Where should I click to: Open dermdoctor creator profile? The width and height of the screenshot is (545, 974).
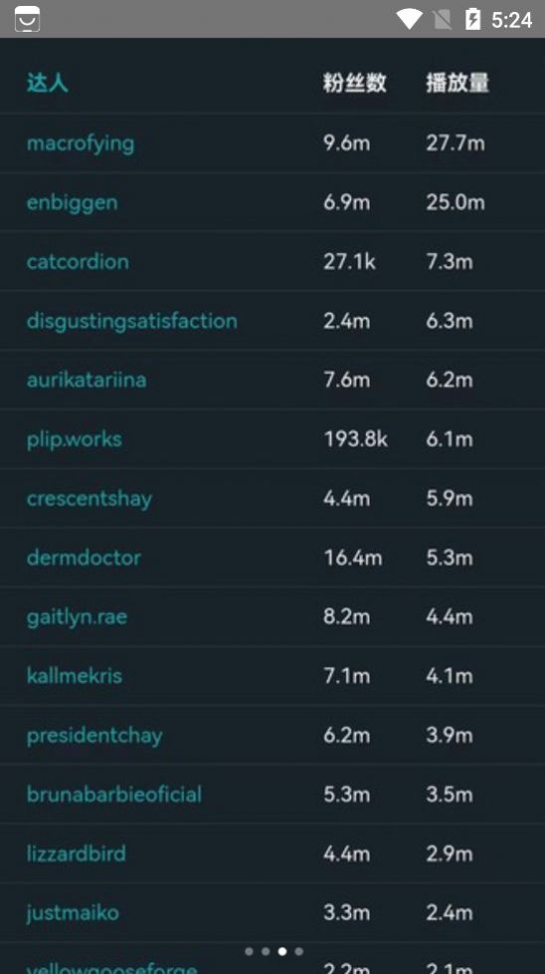pos(84,557)
